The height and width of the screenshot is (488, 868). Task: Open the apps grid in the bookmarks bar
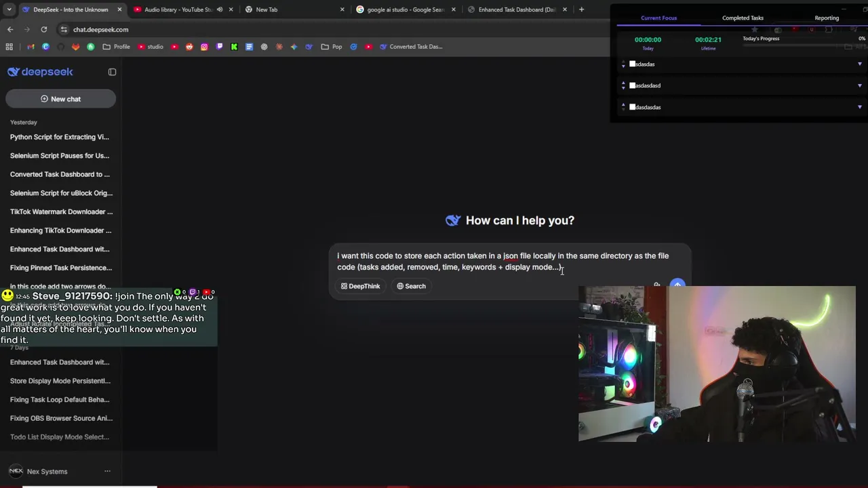point(9,47)
